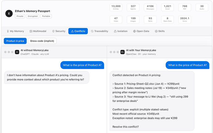The image size is (213, 133).
Task: Switch to the Open Data tab
Action: point(141,31)
